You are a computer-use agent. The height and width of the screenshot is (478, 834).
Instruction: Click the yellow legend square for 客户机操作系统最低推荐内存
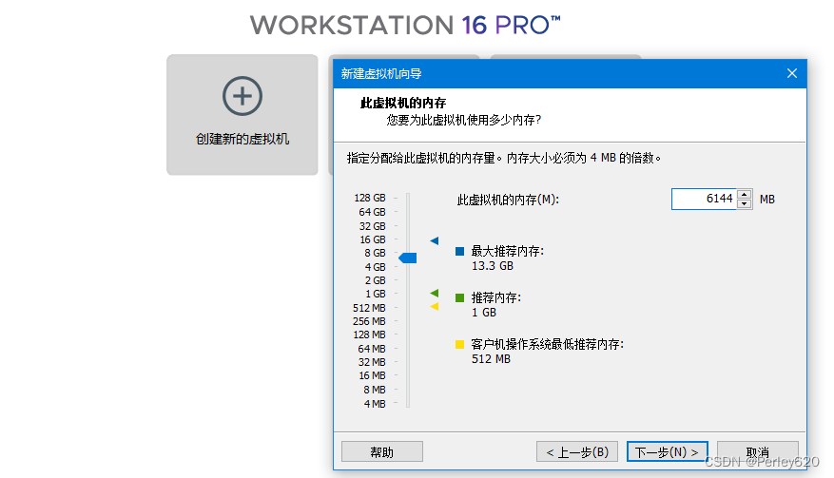point(459,345)
